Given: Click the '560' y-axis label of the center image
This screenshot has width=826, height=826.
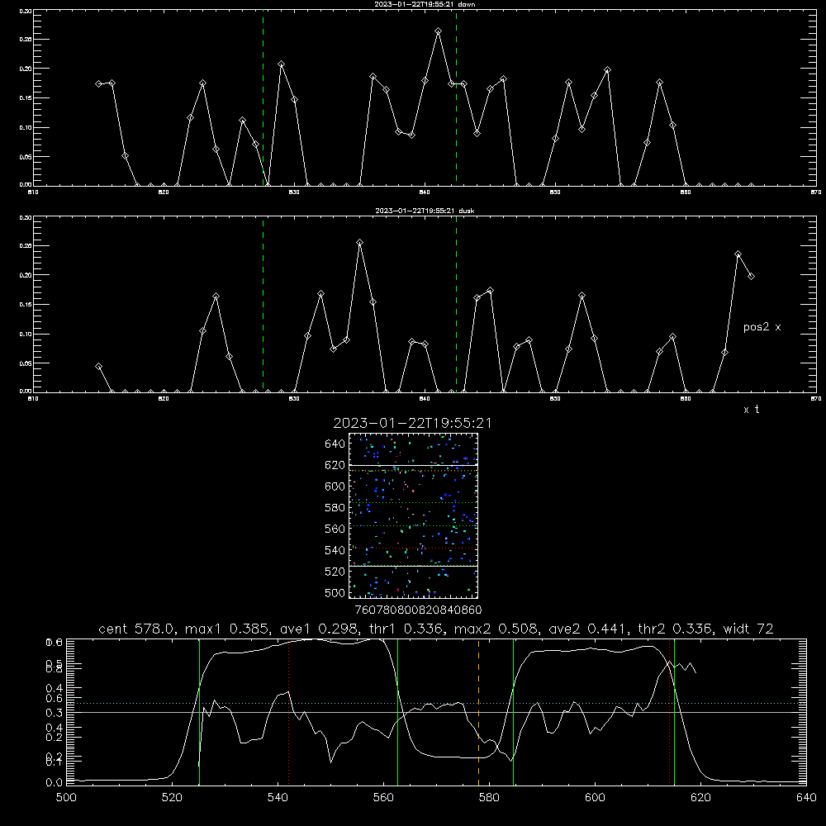Looking at the screenshot, I should [x=335, y=529].
